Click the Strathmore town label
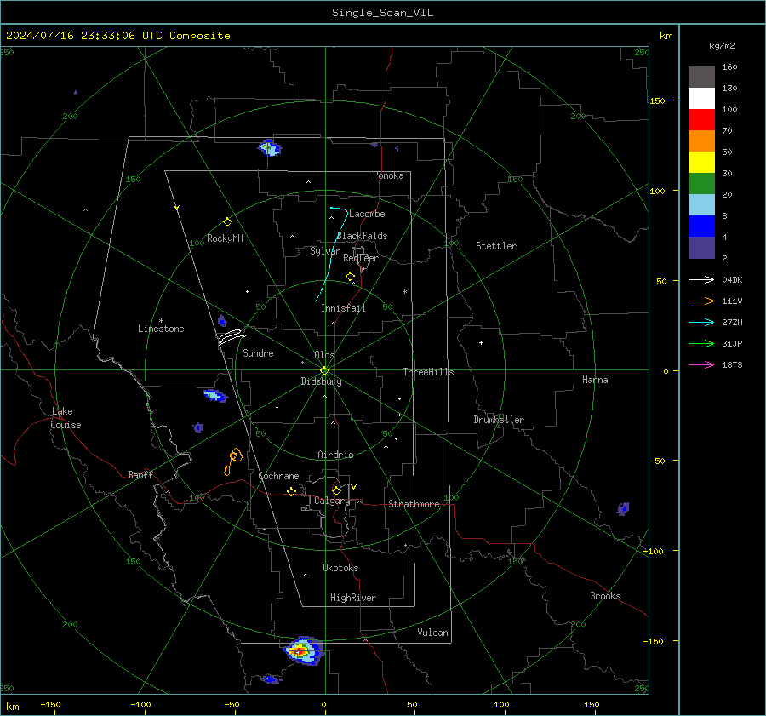The height and width of the screenshot is (716, 766). tap(414, 504)
